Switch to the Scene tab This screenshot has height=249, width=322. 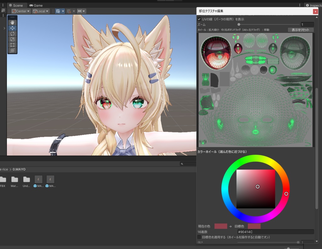pyautogui.click(x=16, y=5)
